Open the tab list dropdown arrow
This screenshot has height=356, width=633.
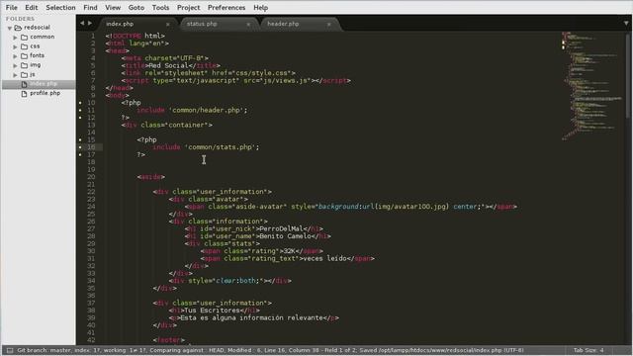point(626,24)
